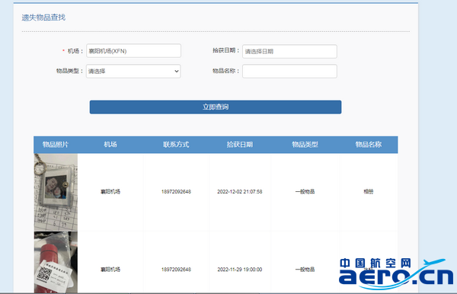The width and height of the screenshot is (457, 294).
Task: Click 襄阳机场 cell in 2022-11-29 row
Action: (x=110, y=270)
